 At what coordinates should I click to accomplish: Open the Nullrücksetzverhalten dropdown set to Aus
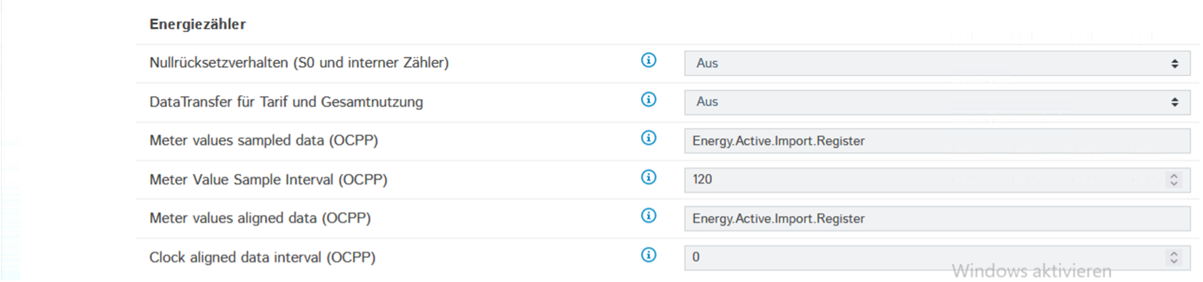coord(937,63)
